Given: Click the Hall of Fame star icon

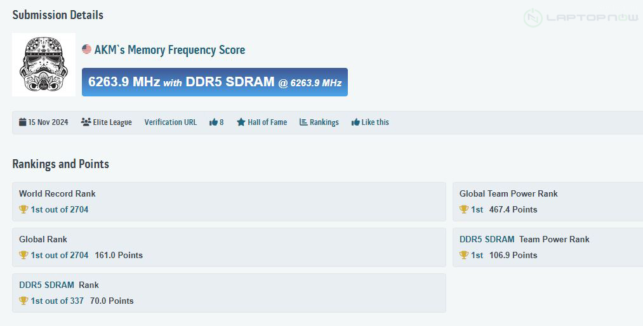Looking at the screenshot, I should (241, 122).
